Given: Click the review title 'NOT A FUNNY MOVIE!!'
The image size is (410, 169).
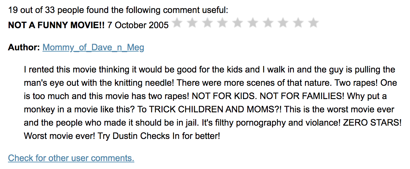Looking at the screenshot, I should pos(56,25).
